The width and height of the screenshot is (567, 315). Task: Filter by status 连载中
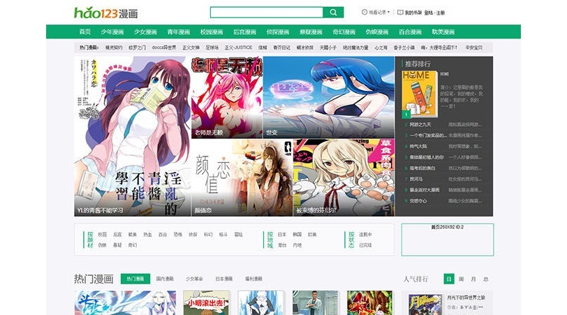point(365,235)
